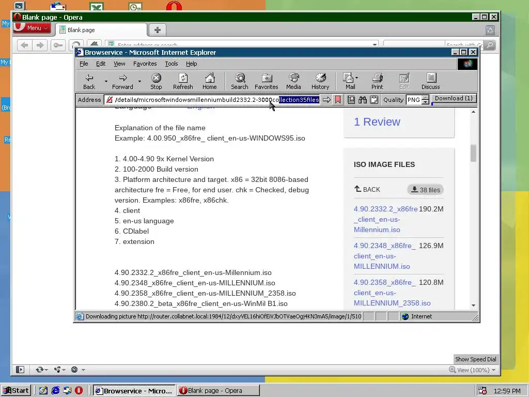This screenshot has width=529, height=397.
Task: Launch Opera from the quick launch bar
Action: tap(79, 391)
